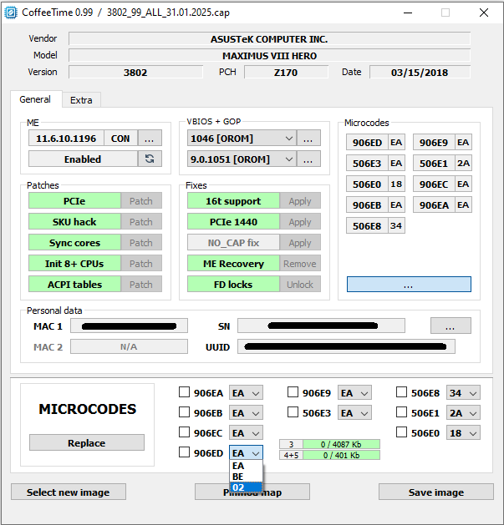The height and width of the screenshot is (525, 504).
Task: Choose BE in the 906ED dropdown list
Action: tap(246, 477)
